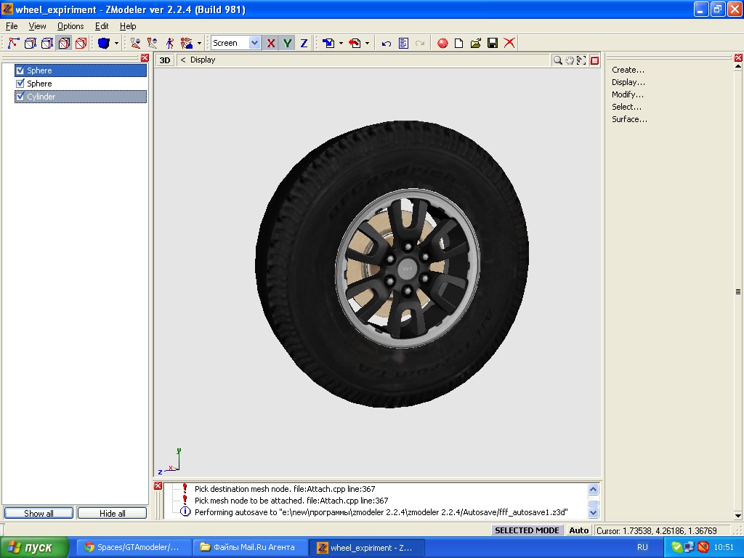Image resolution: width=744 pixels, height=558 pixels.
Task: Expand the Create... commands list
Action: click(628, 70)
